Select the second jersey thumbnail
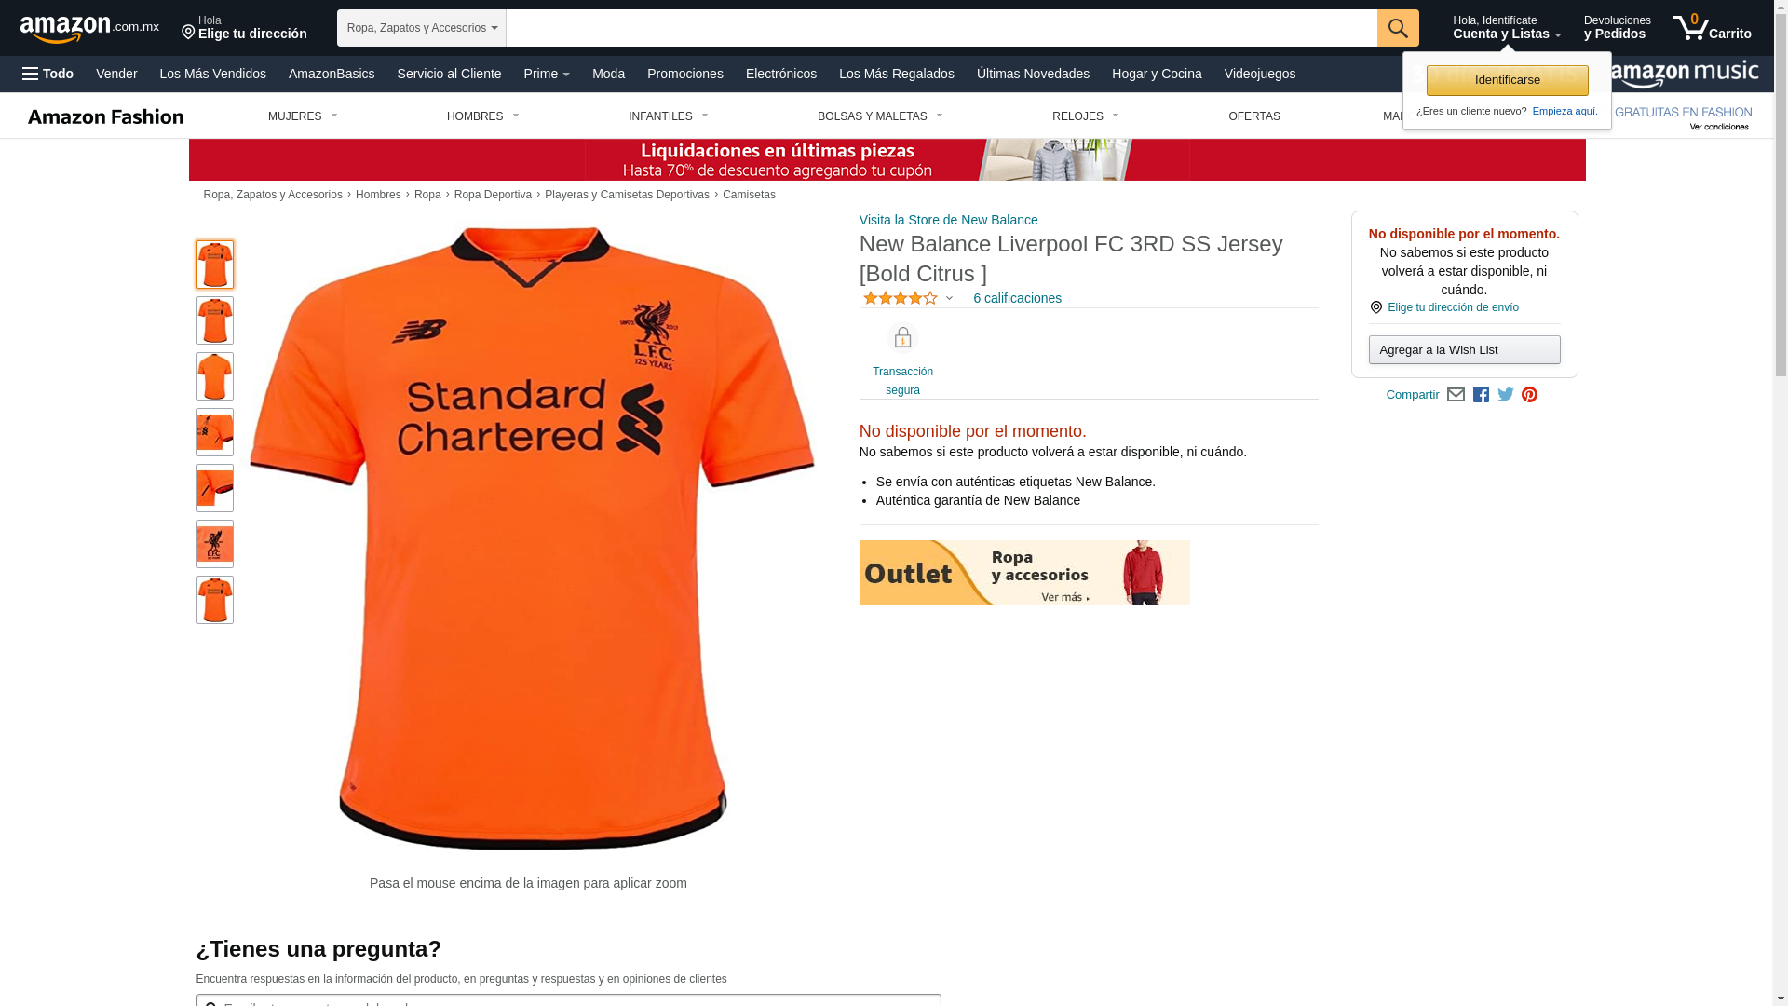The image size is (1788, 1006). pyautogui.click(x=215, y=320)
